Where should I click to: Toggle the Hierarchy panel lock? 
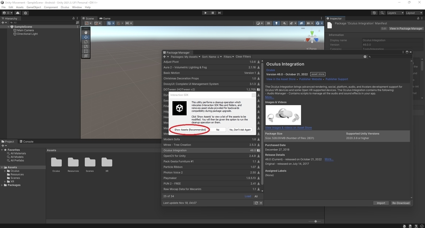coord(73,18)
